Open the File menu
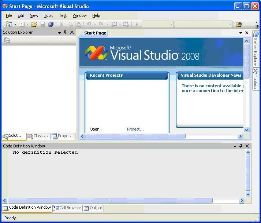Image resolution: width=261 pixels, height=223 pixels. 9,15
